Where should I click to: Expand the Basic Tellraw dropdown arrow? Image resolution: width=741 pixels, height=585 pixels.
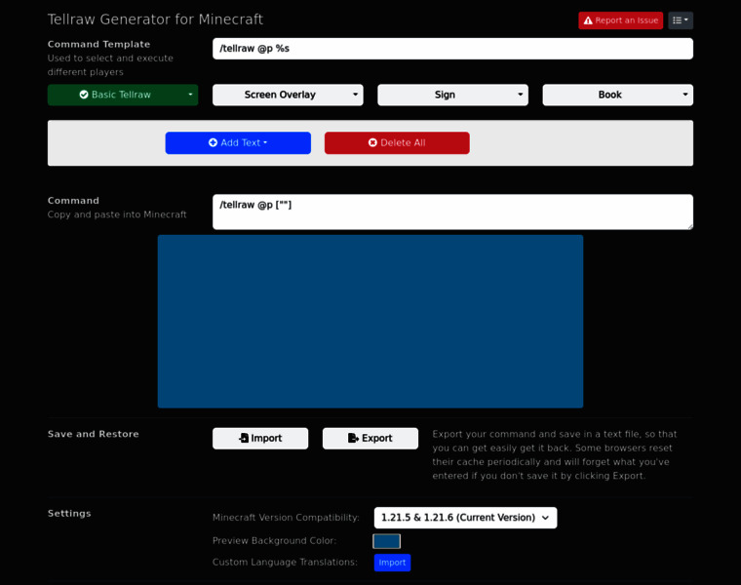pos(190,95)
